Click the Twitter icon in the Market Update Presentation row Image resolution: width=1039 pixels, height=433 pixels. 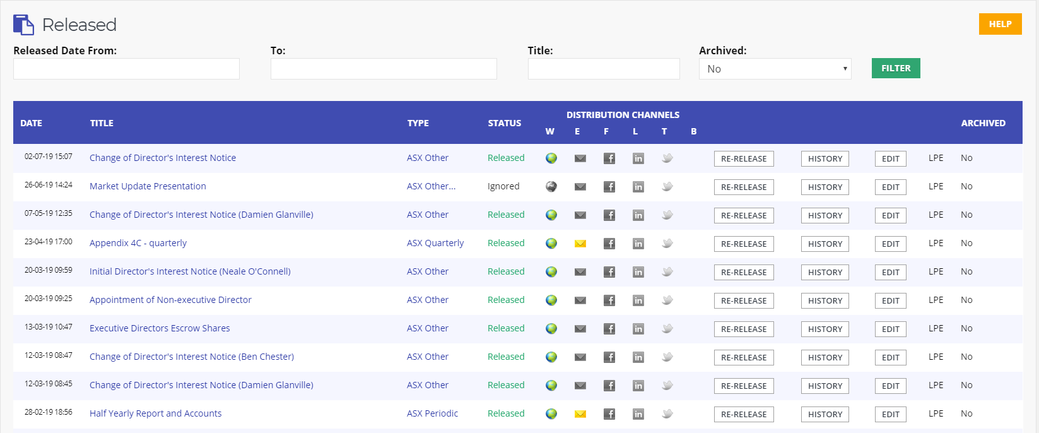coord(667,187)
